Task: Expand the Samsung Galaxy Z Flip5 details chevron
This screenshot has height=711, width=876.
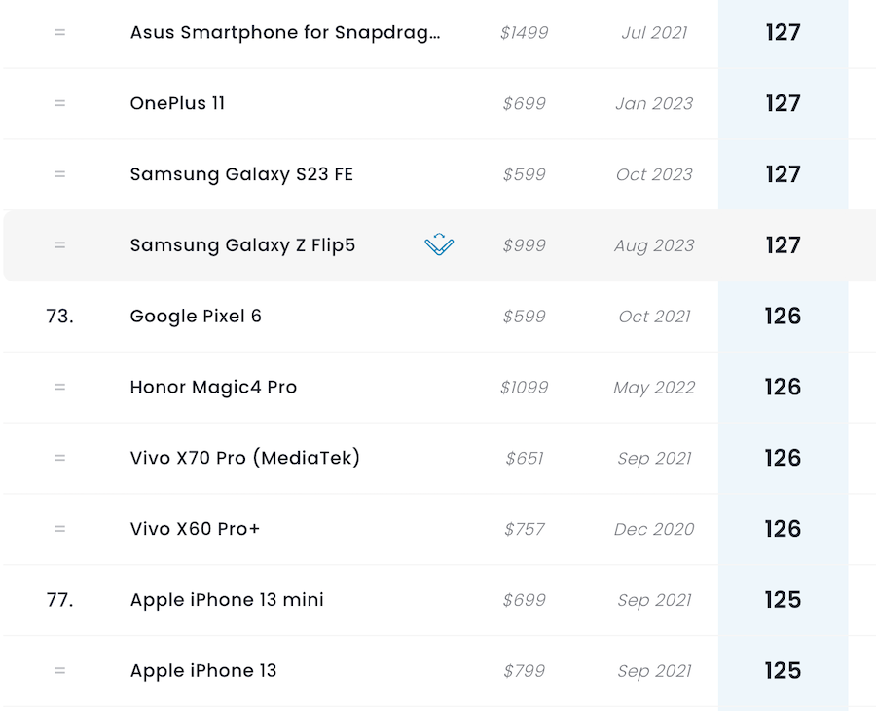Action: point(440,244)
